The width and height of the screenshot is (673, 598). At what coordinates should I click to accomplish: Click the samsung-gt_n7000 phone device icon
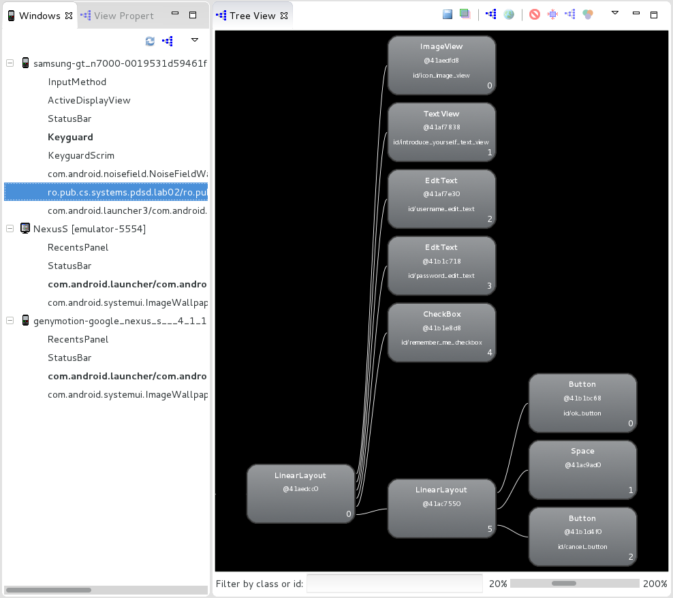(x=25, y=63)
